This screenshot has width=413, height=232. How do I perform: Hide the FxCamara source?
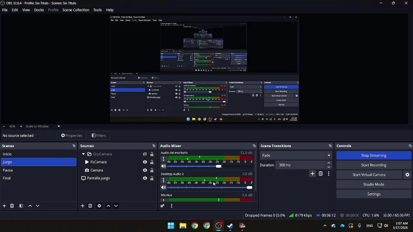click(x=145, y=162)
